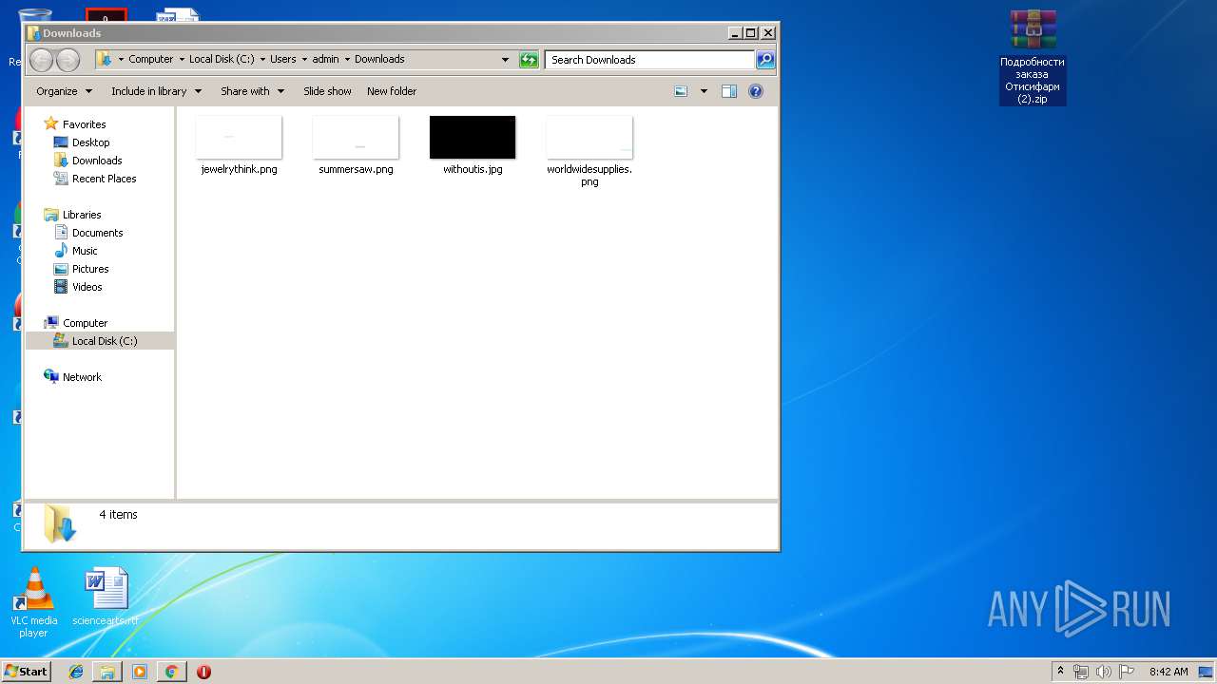Open Explorer help button

[756, 91]
